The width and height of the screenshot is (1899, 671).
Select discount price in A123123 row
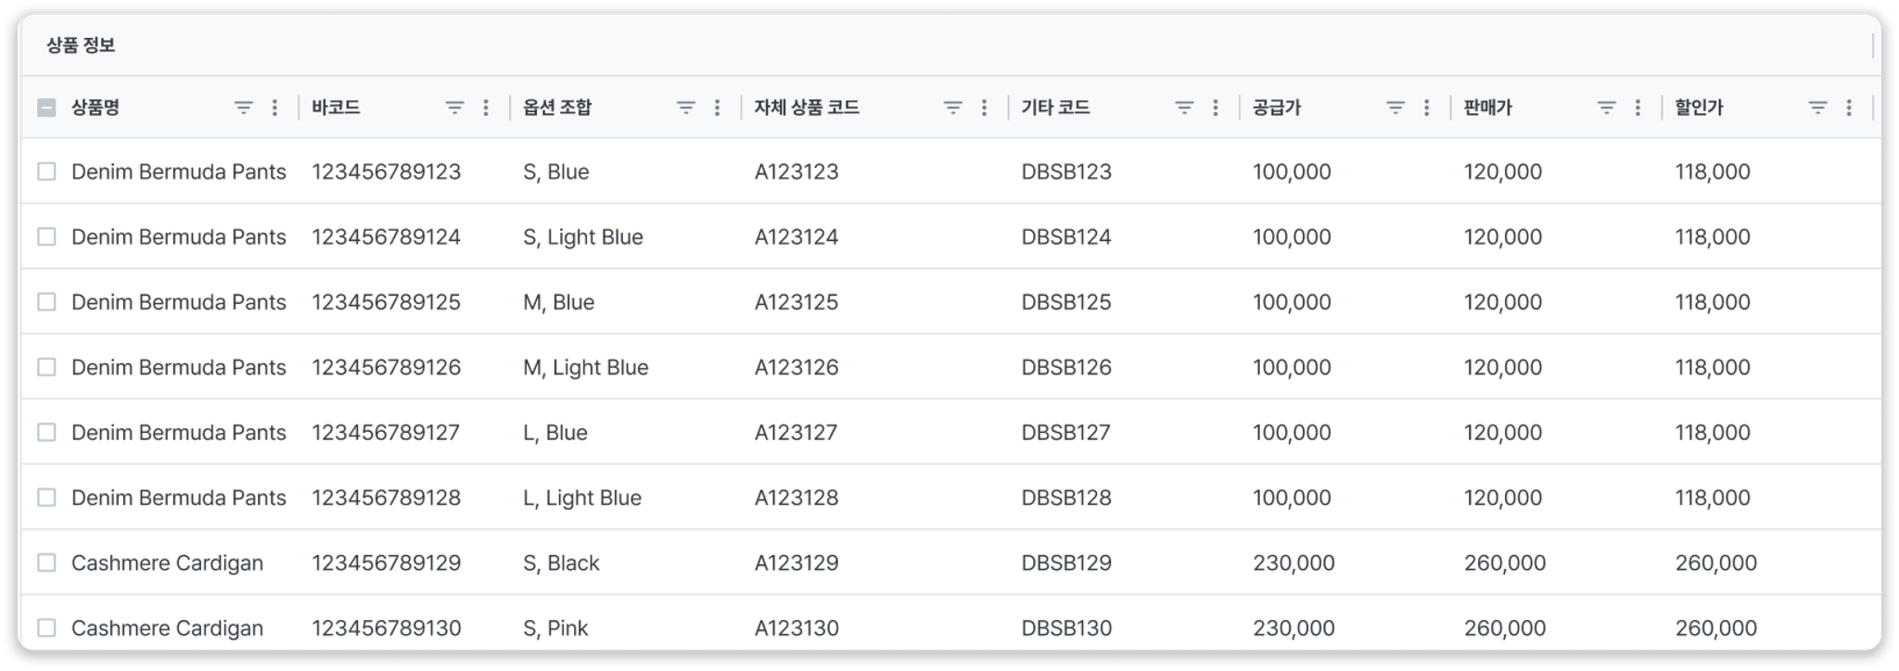click(1712, 171)
